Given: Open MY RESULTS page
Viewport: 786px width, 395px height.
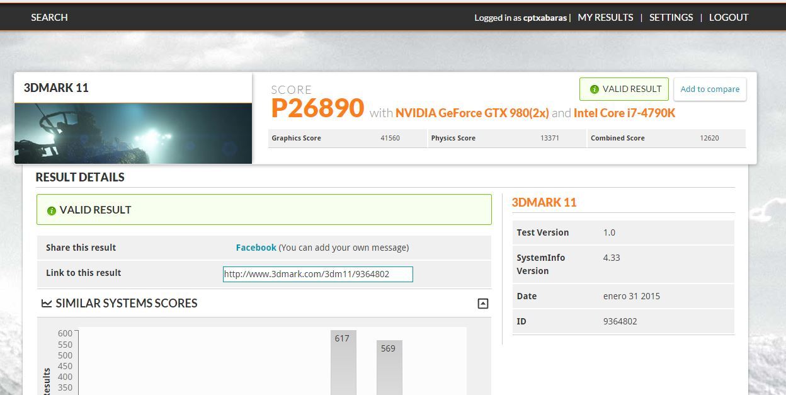Looking at the screenshot, I should tap(605, 18).
